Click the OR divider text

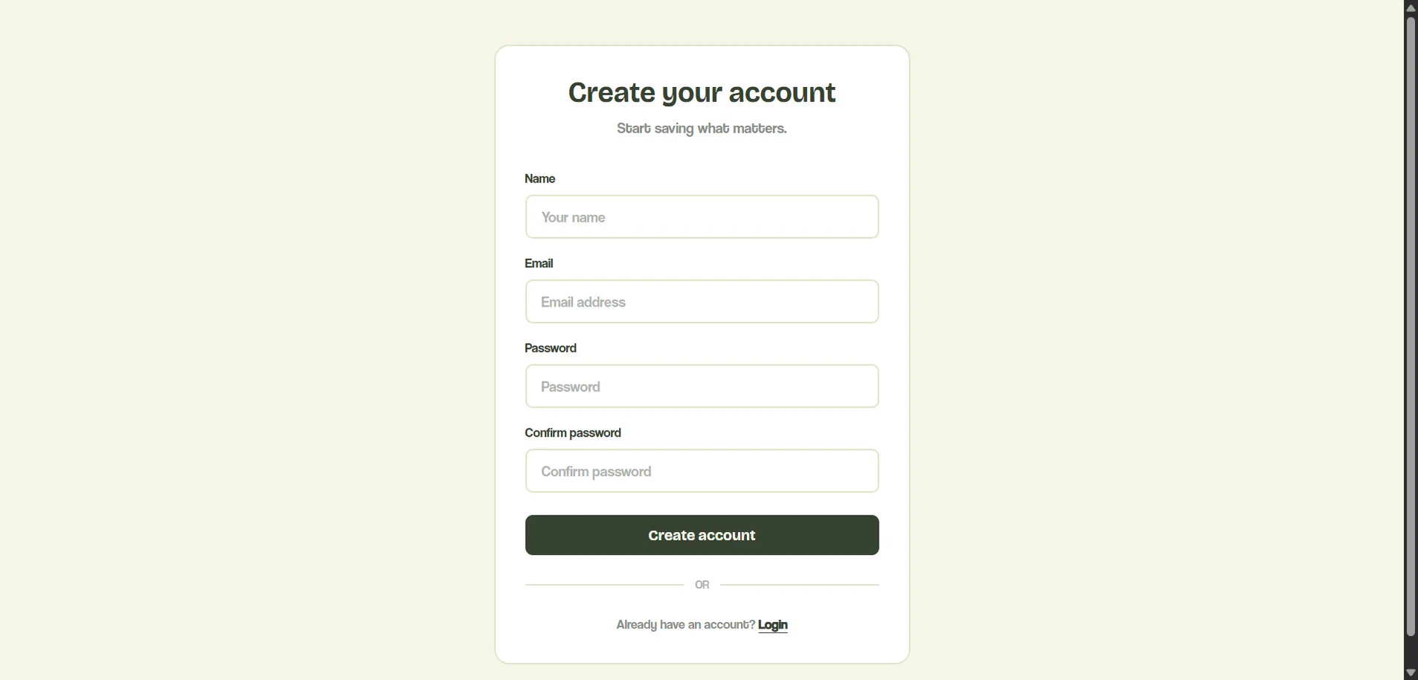coord(702,585)
